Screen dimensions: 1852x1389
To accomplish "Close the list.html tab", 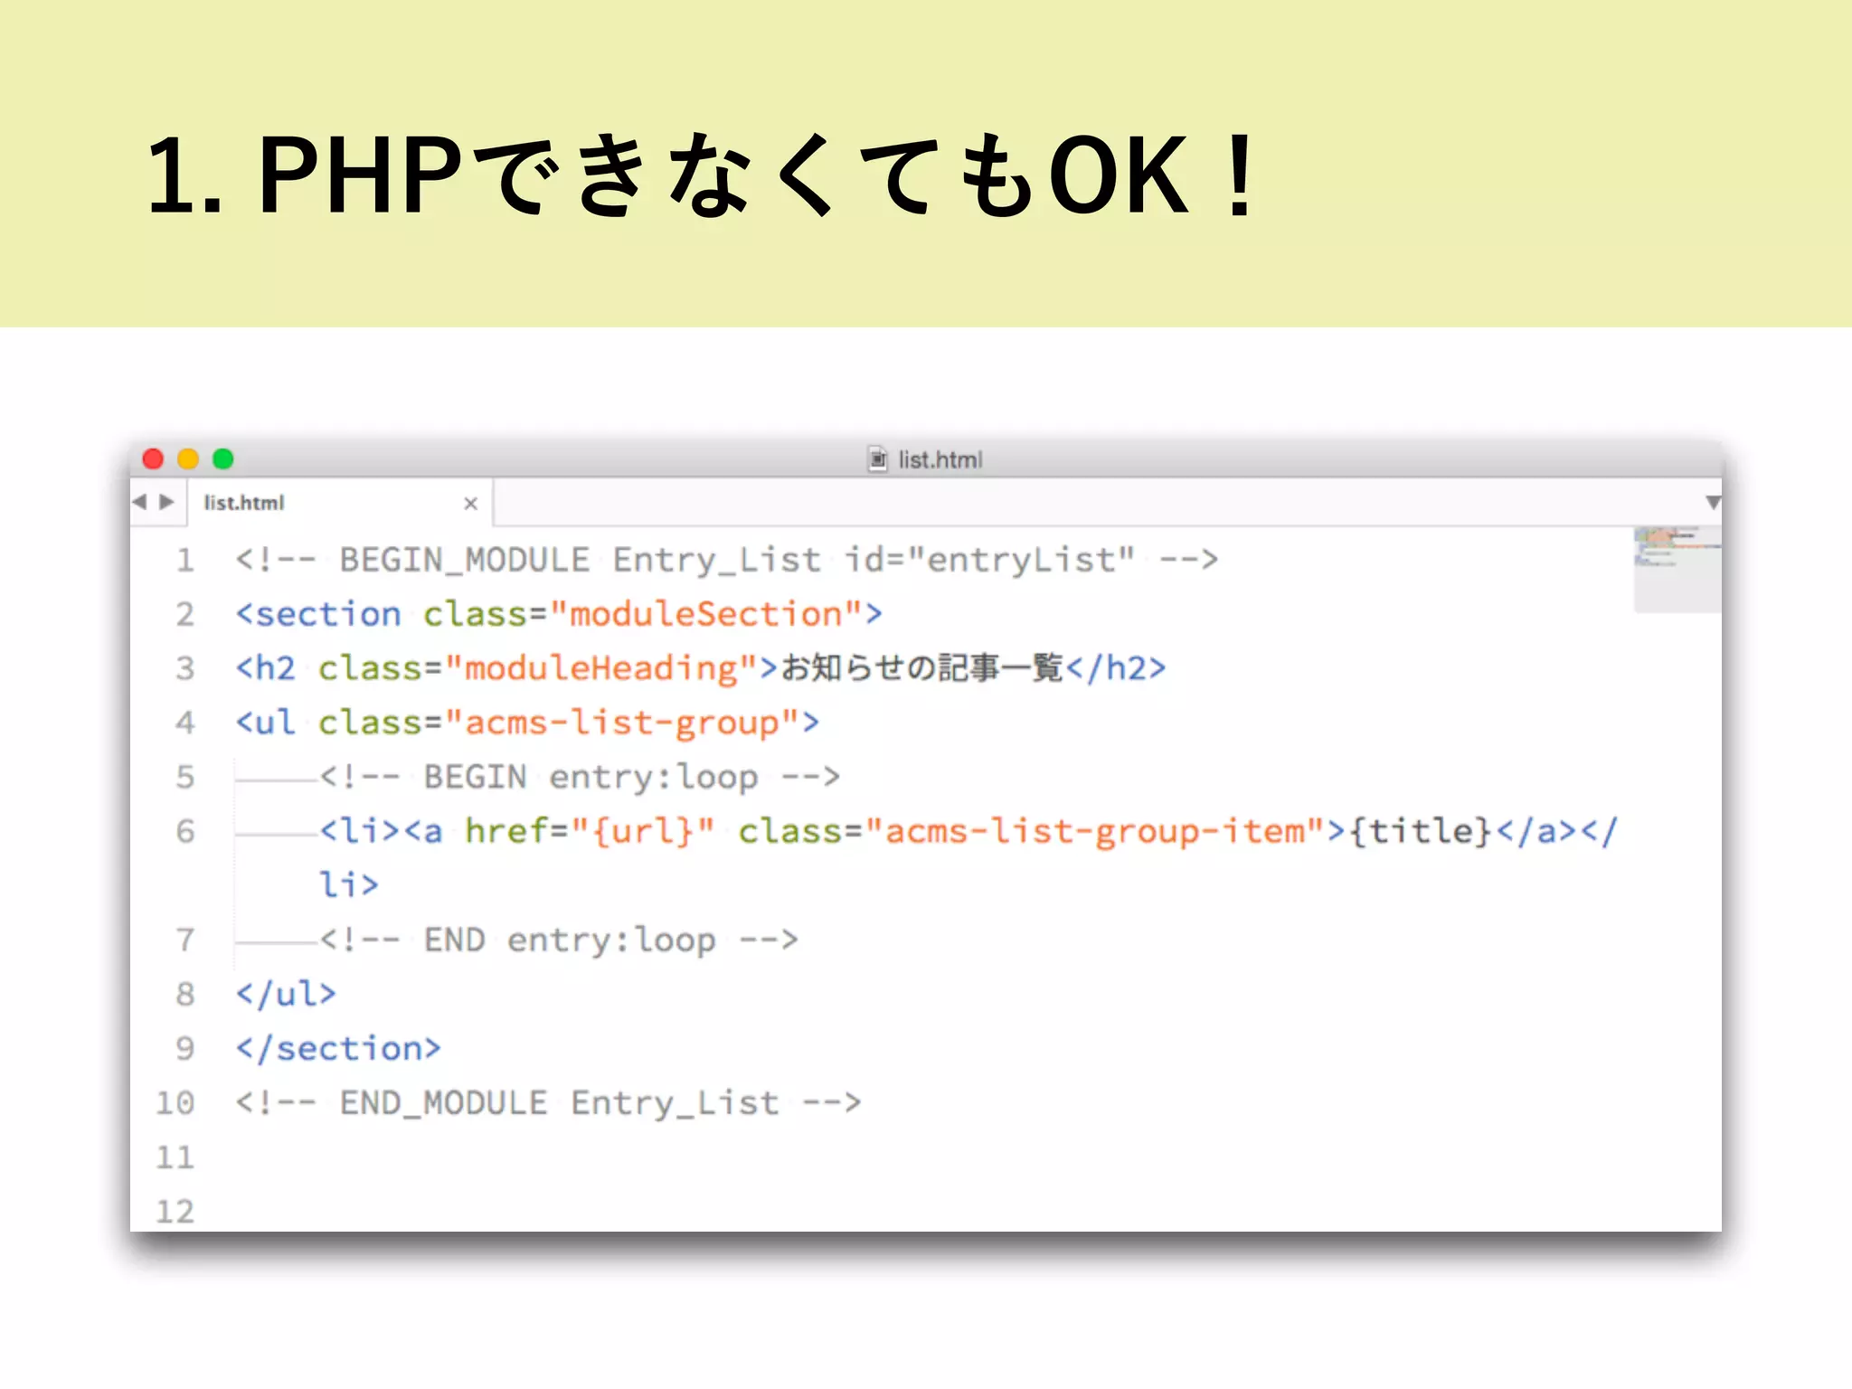I will coord(470,504).
